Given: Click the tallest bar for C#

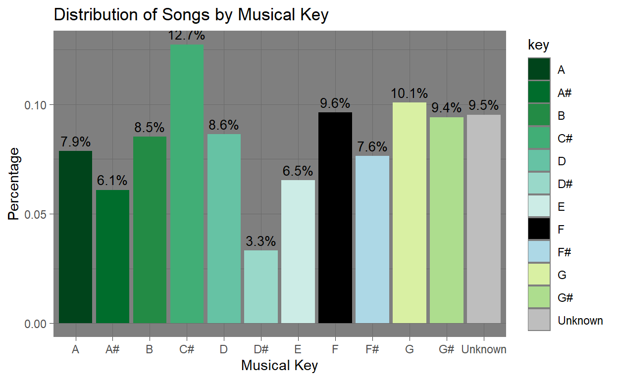Looking at the screenshot, I should point(187,183).
